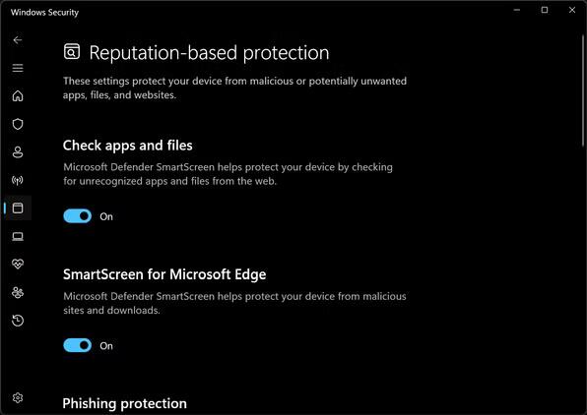Turn off Check apps and files toggle
This screenshot has width=587, height=415.
tap(78, 216)
